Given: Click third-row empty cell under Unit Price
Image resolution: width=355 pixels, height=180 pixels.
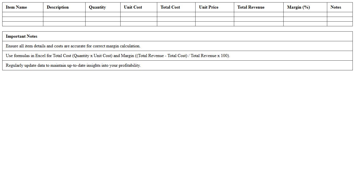Looking at the screenshot, I should pos(214,24).
